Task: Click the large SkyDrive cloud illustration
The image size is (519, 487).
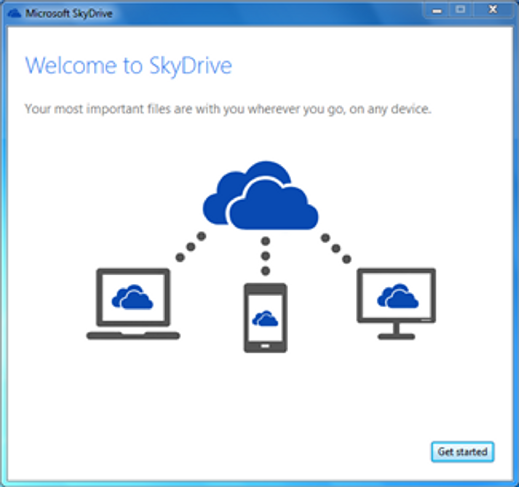Action: pyautogui.click(x=261, y=195)
